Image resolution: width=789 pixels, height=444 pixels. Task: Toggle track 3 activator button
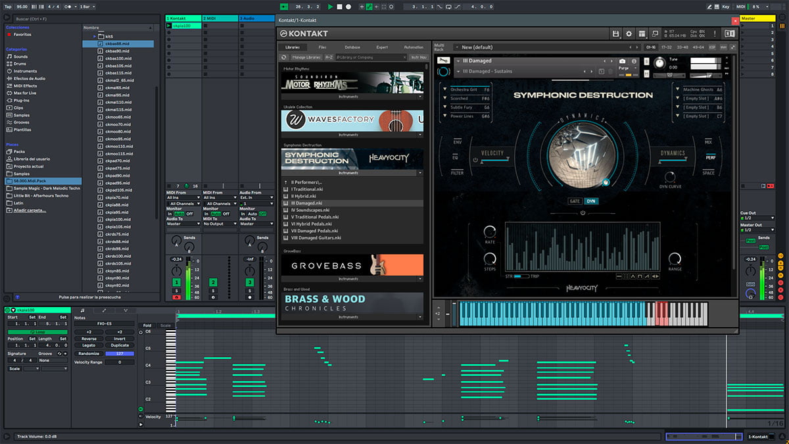[x=250, y=282]
